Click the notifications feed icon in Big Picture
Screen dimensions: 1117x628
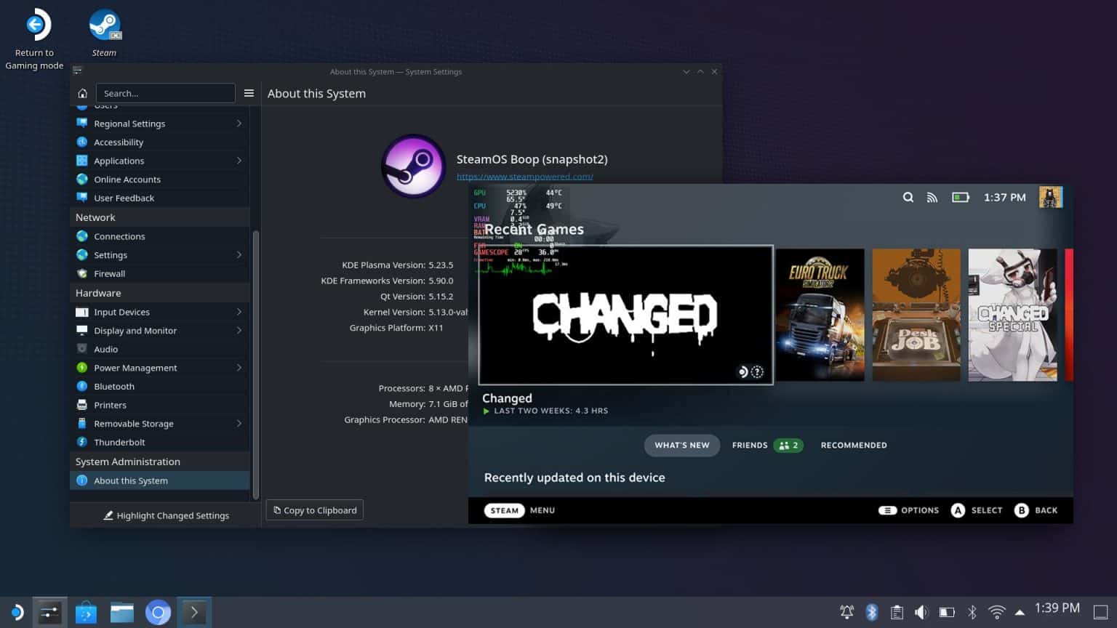coord(932,197)
